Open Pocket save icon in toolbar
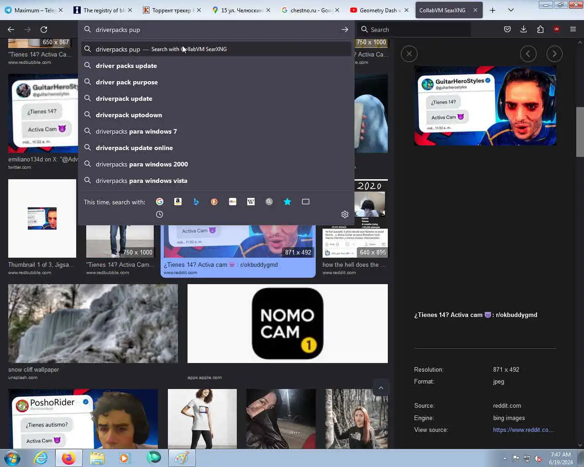Screen dimensions: 584x467 pos(507,30)
